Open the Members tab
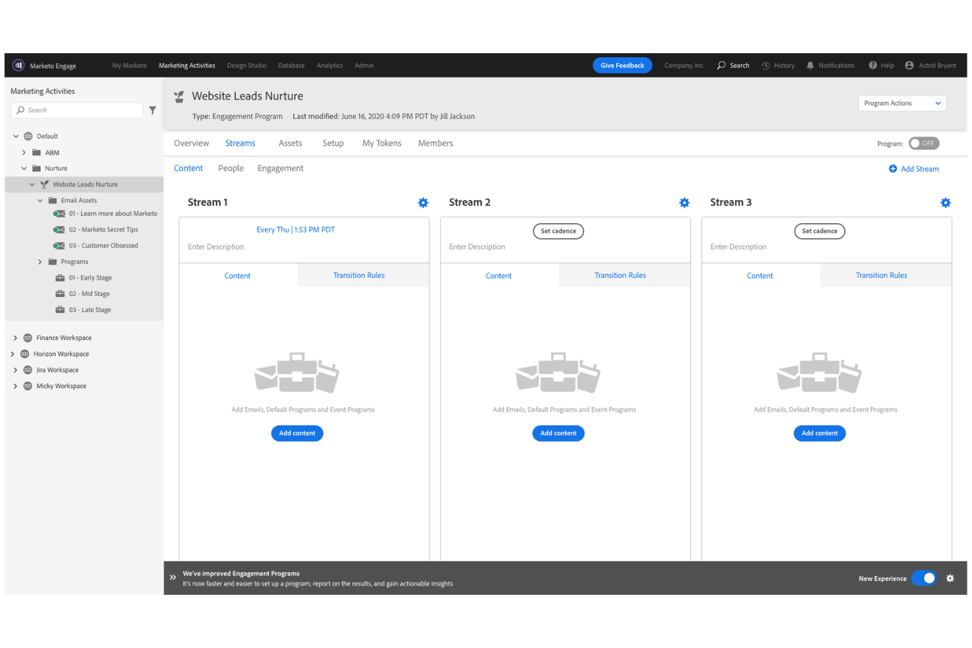 click(x=435, y=143)
